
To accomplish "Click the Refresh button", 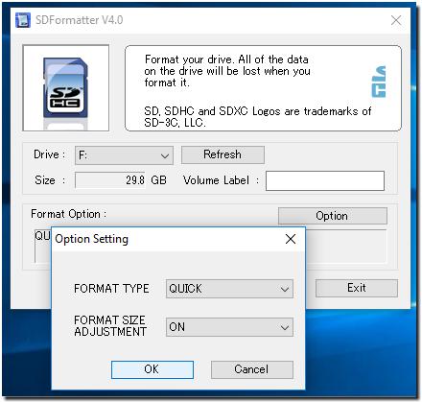I will click(223, 154).
